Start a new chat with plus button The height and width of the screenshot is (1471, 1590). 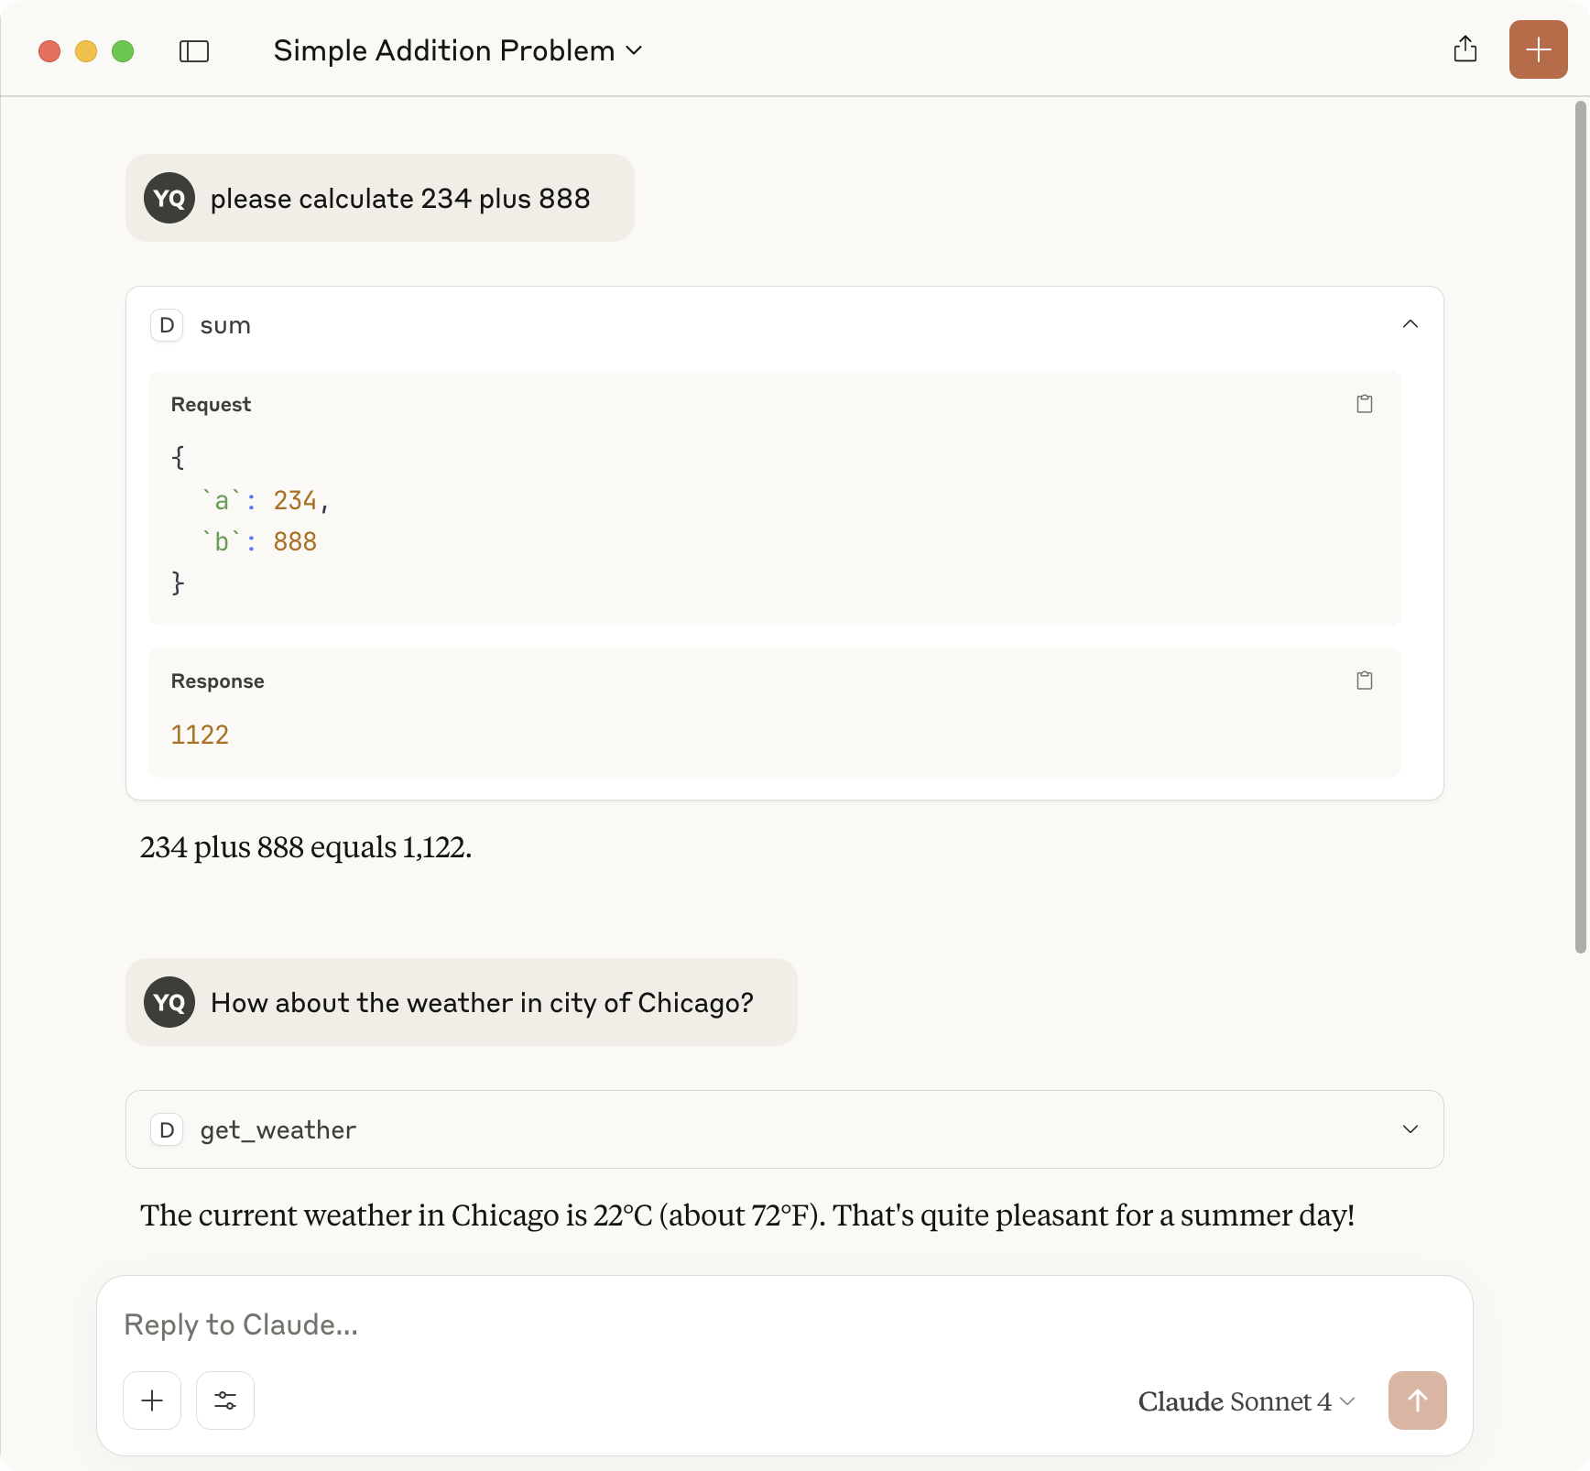click(x=1538, y=49)
